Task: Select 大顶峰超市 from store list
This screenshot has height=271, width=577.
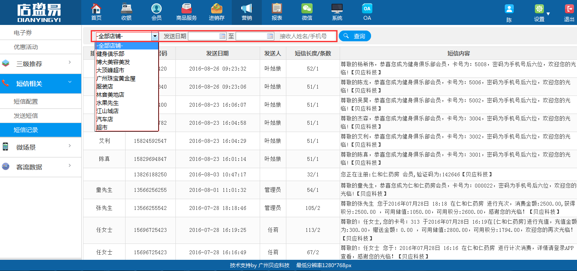Action: click(127, 70)
